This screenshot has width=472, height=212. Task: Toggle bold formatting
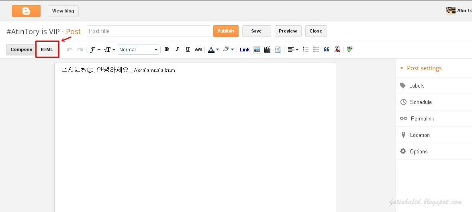pyautogui.click(x=167, y=50)
